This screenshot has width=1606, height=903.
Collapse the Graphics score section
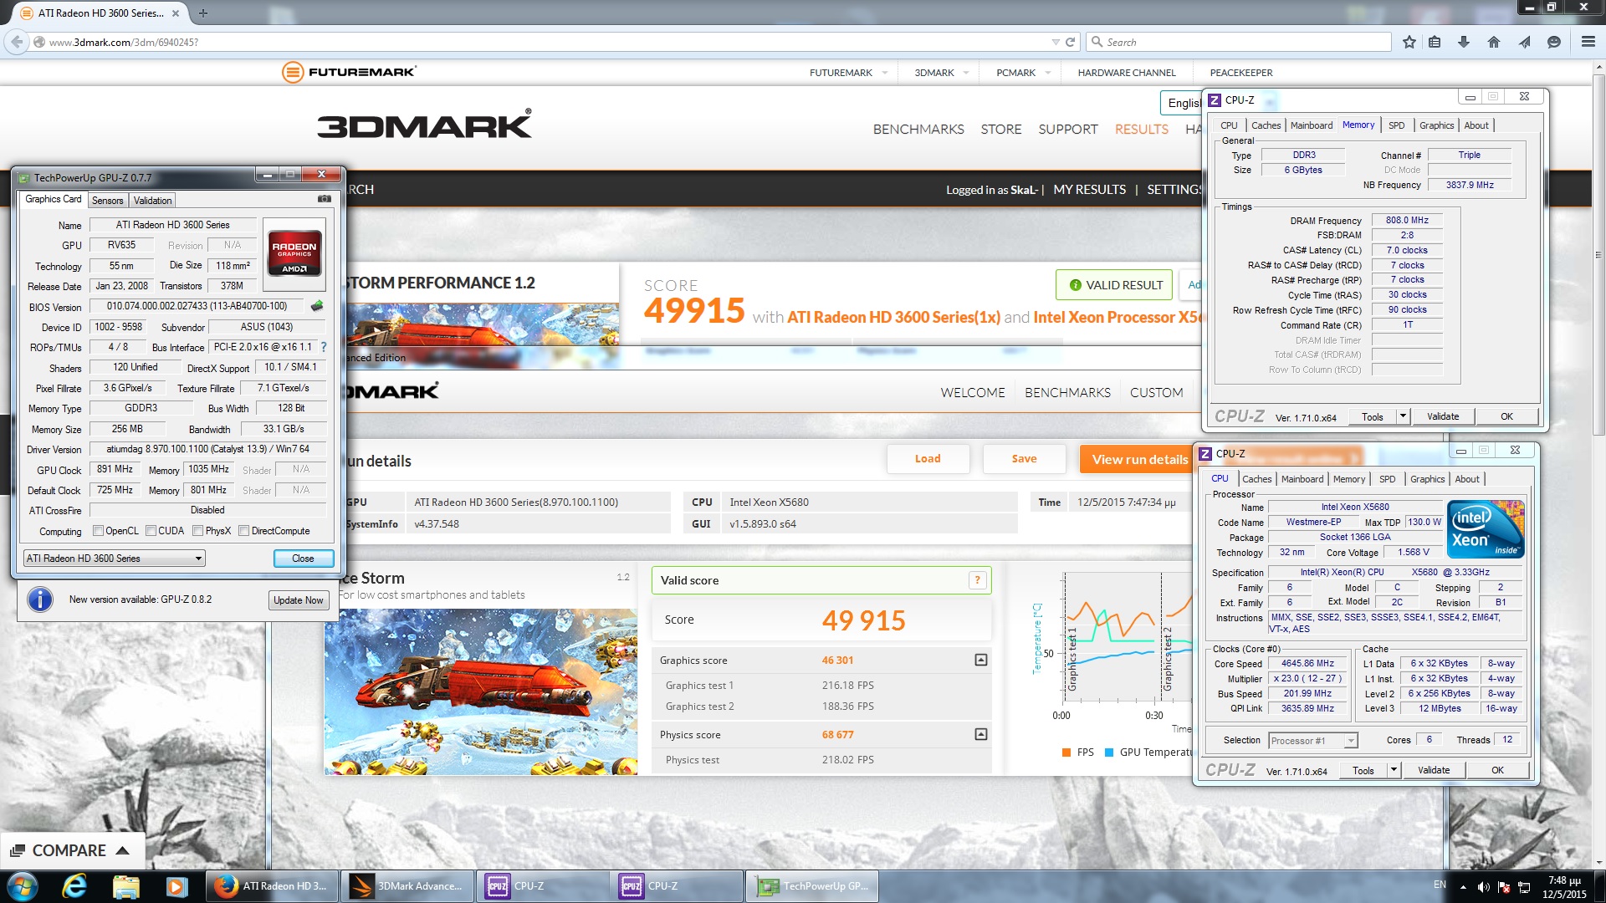(x=980, y=660)
